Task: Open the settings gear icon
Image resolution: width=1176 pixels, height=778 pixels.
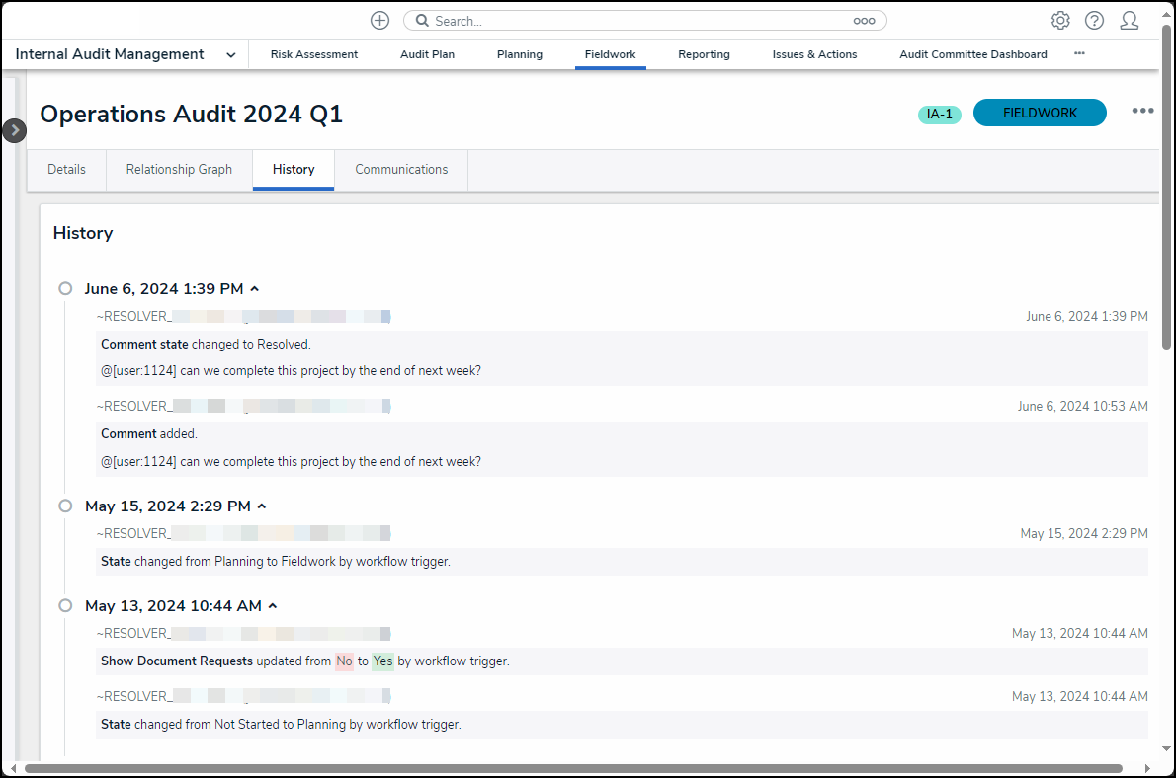Action: [1060, 21]
